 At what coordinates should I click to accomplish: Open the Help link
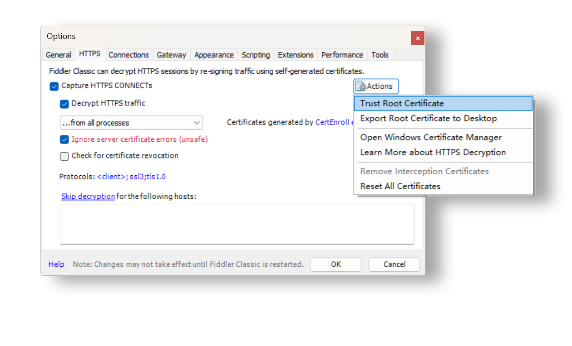pyautogui.click(x=56, y=264)
